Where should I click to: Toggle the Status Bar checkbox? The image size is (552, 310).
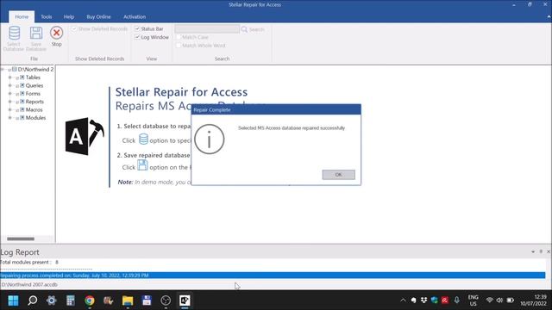click(137, 28)
